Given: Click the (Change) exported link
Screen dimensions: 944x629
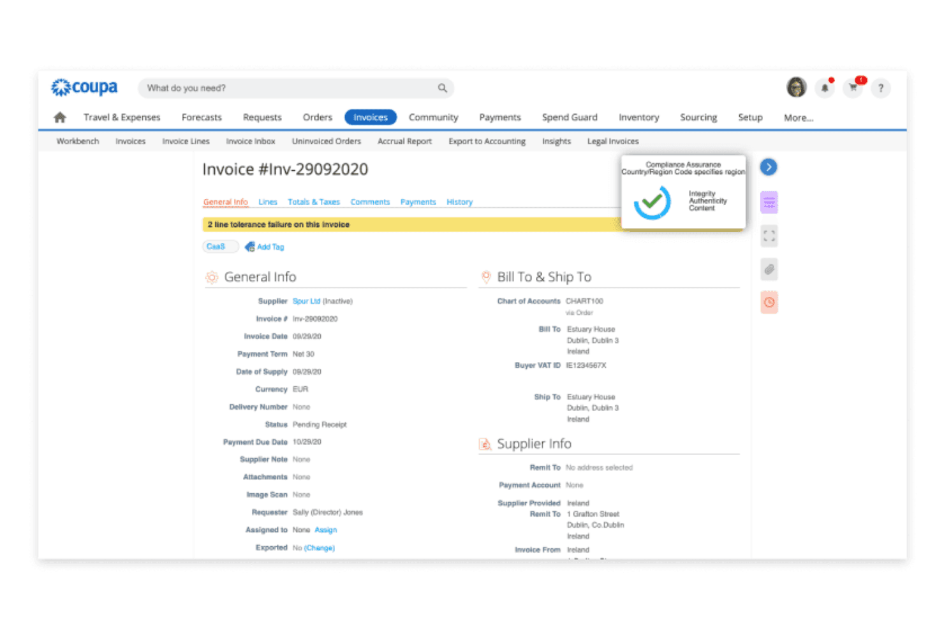Looking at the screenshot, I should [320, 548].
